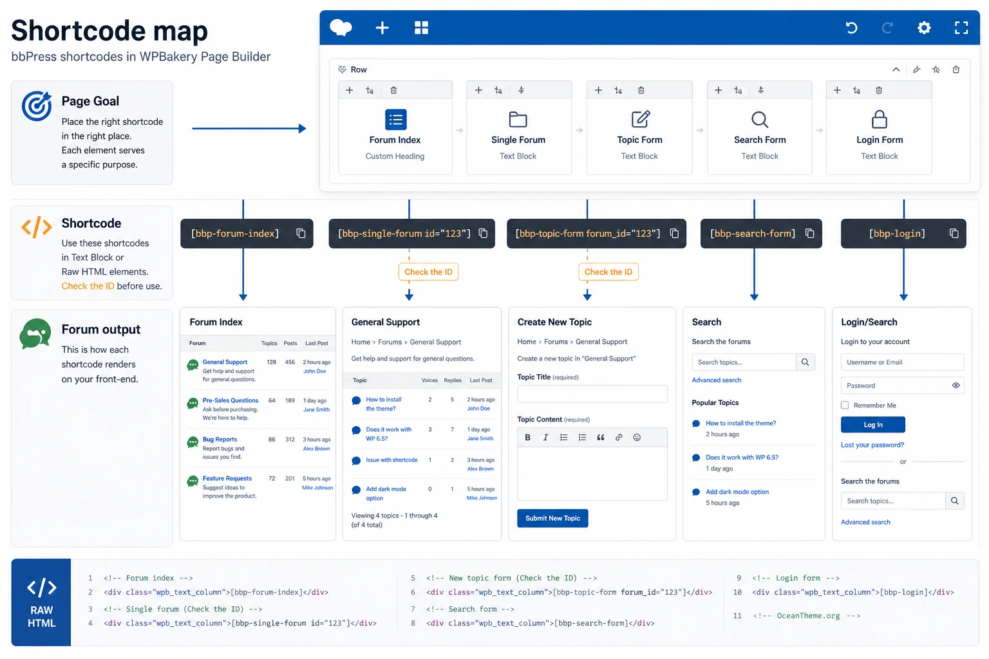Enter fullscreen mode in the builder
The width and height of the screenshot is (989, 659).
pyautogui.click(x=961, y=28)
